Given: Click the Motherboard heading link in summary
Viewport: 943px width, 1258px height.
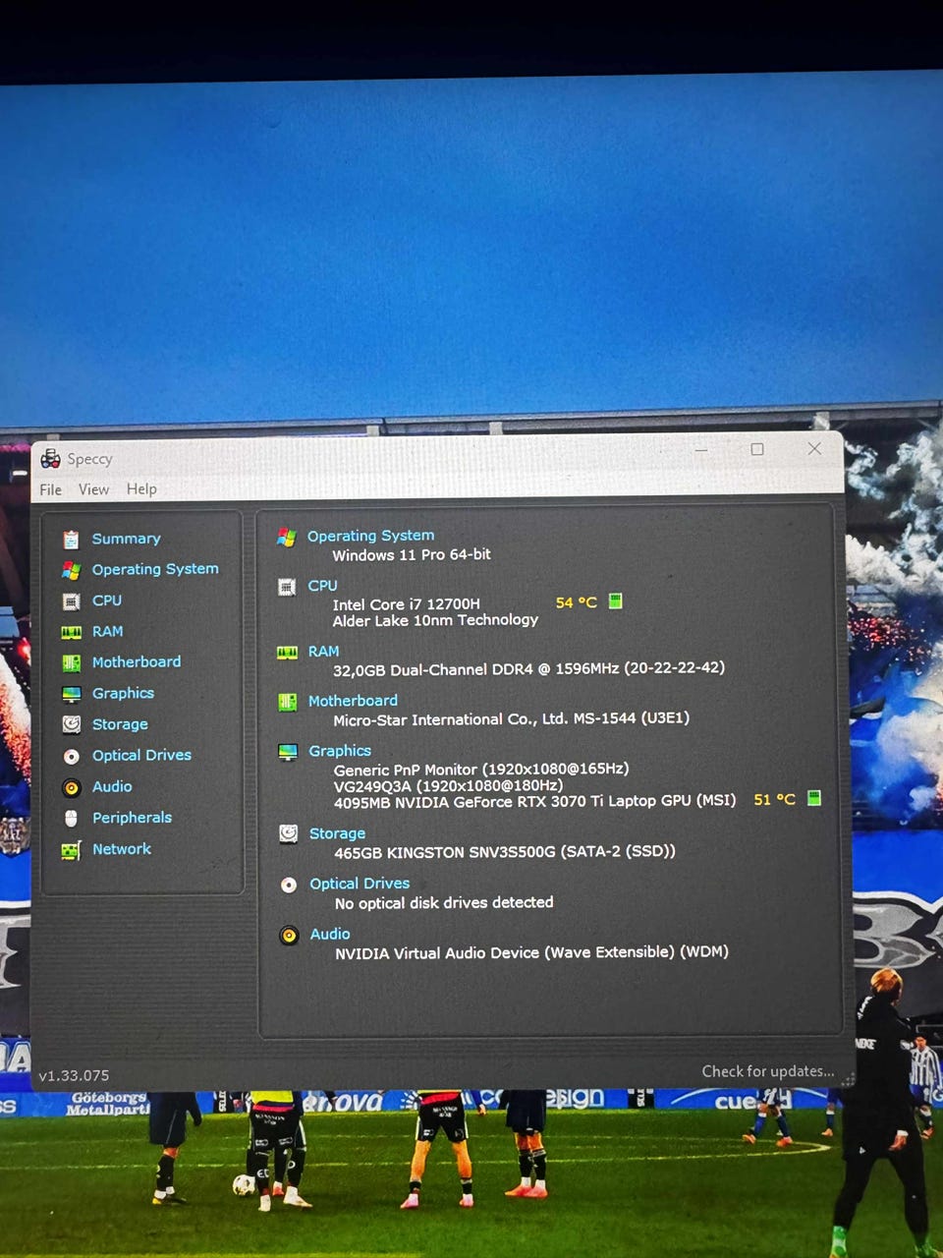Looking at the screenshot, I should (353, 701).
